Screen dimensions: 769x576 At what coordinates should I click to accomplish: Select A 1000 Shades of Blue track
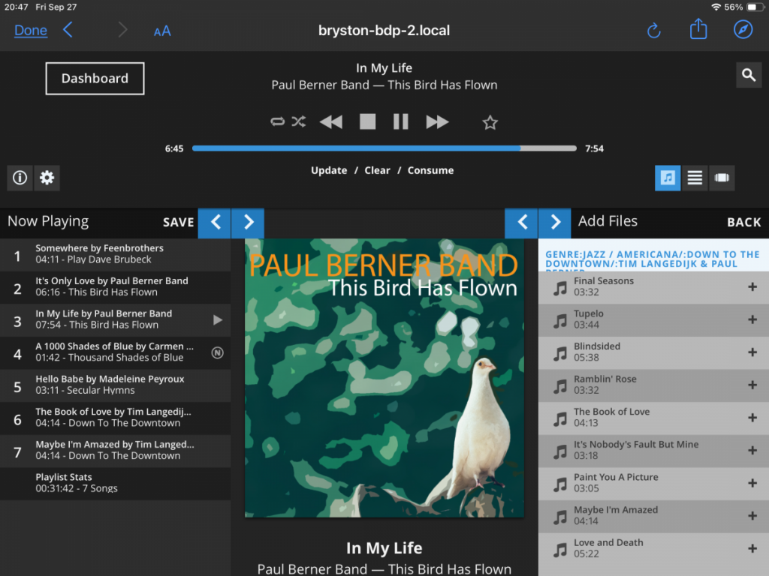[115, 353]
